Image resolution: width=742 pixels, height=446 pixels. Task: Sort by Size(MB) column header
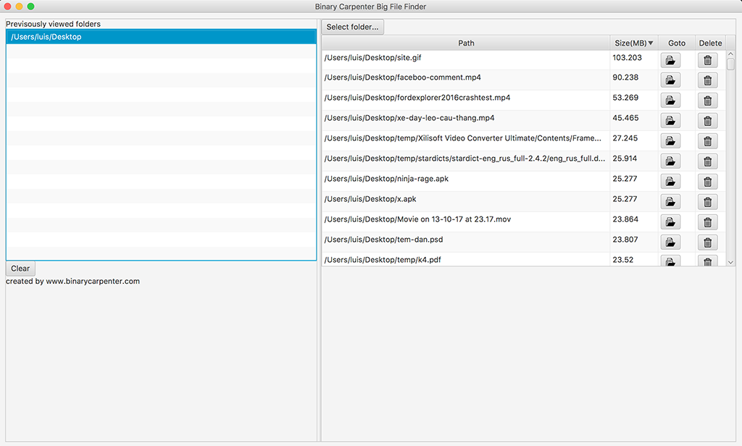[x=633, y=43]
